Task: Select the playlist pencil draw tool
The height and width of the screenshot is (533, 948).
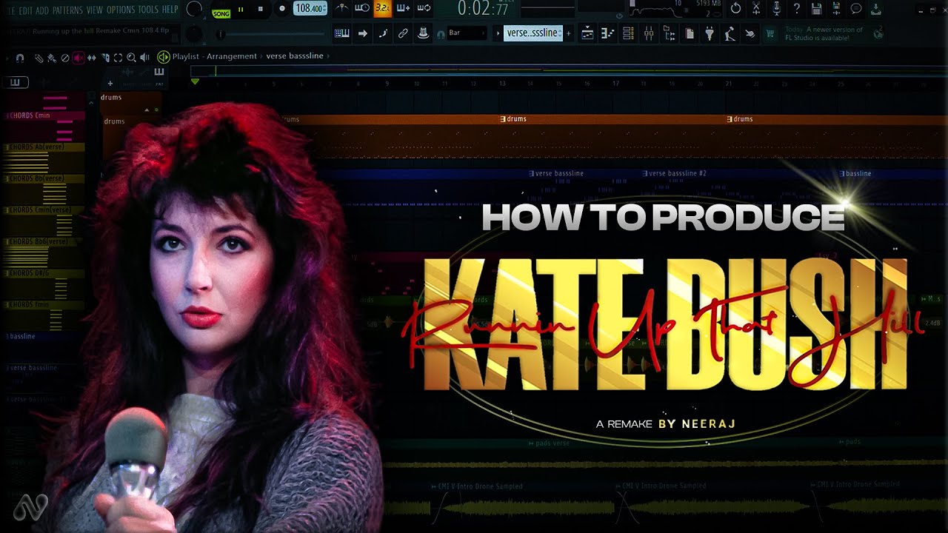Action: (39, 57)
